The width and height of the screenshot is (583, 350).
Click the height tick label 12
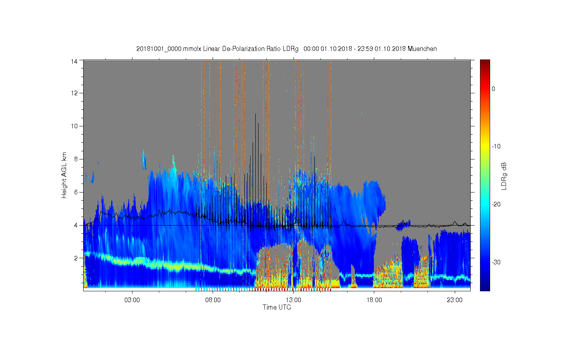click(x=75, y=93)
